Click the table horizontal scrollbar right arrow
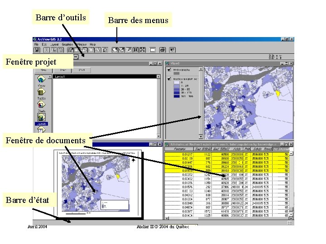The width and height of the screenshot is (326, 244). click(x=291, y=218)
